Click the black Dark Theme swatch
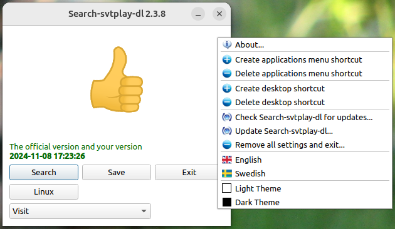395x229 pixels. click(x=227, y=202)
